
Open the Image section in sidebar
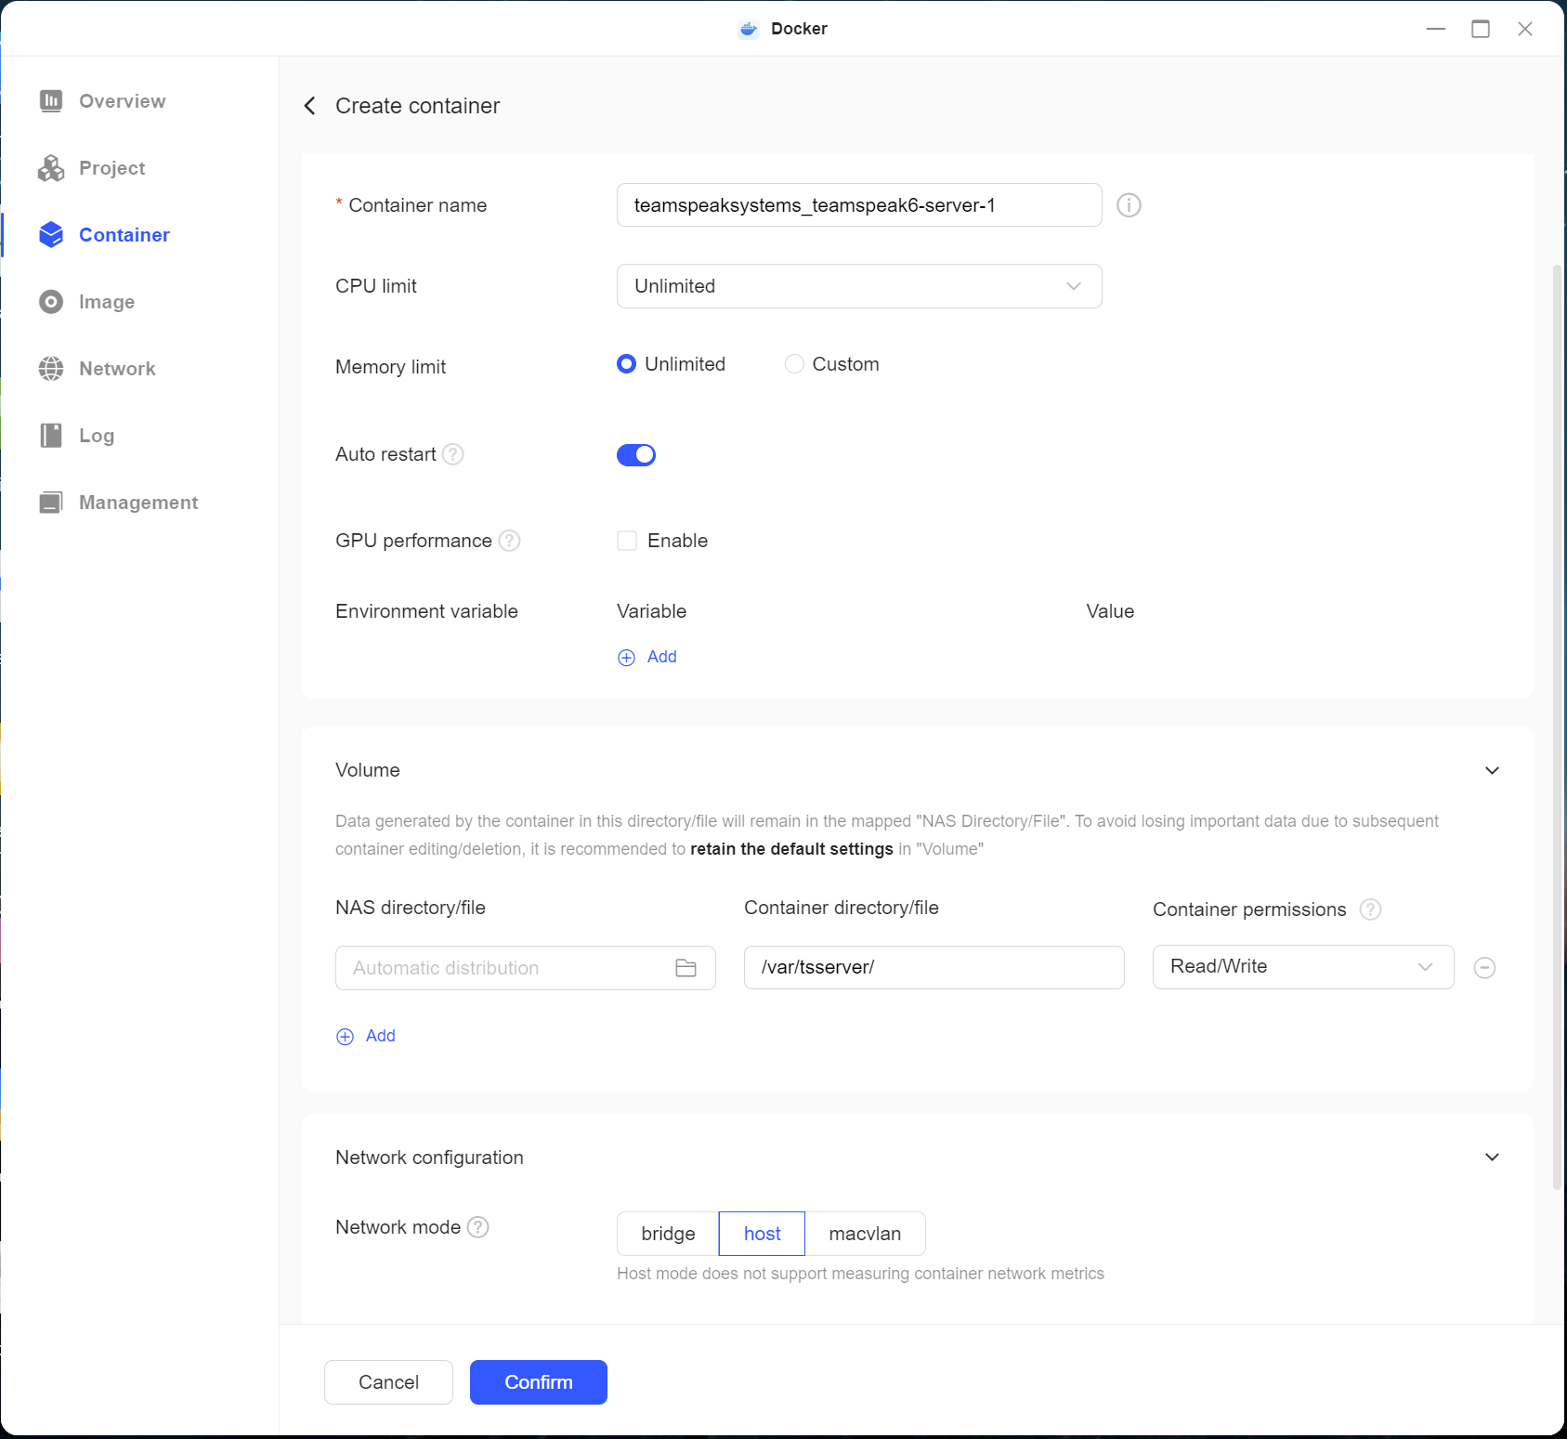click(106, 302)
